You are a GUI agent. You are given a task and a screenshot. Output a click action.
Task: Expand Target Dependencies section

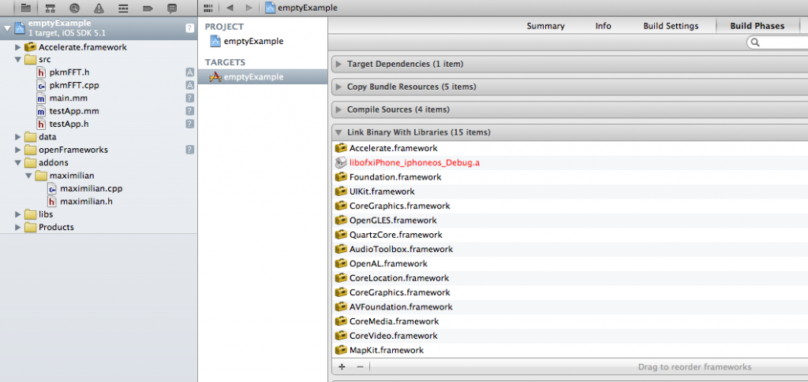tap(339, 64)
